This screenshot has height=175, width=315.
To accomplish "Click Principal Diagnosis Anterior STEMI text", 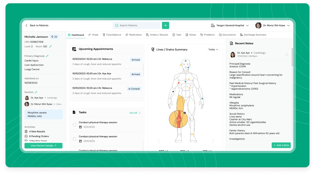I will (240, 65).
